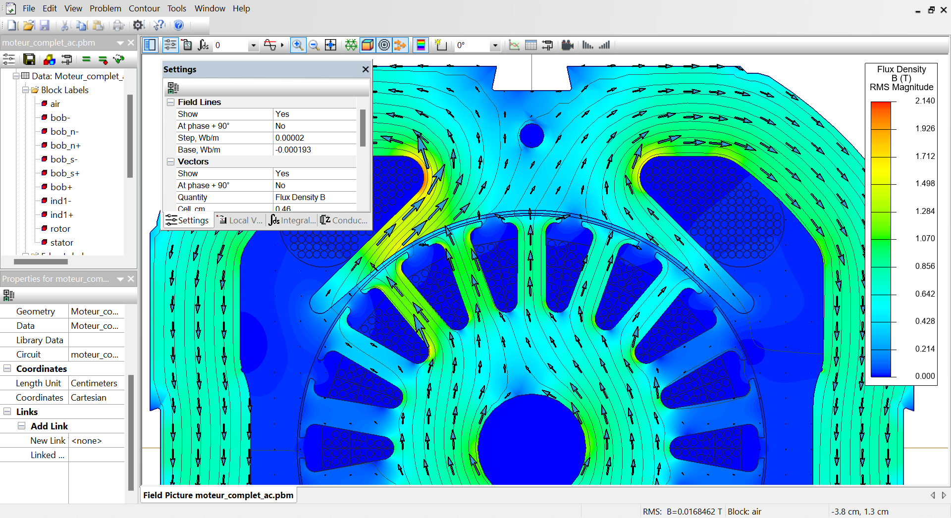Toggle the color map display button
The image size is (951, 518).
[x=368, y=46]
